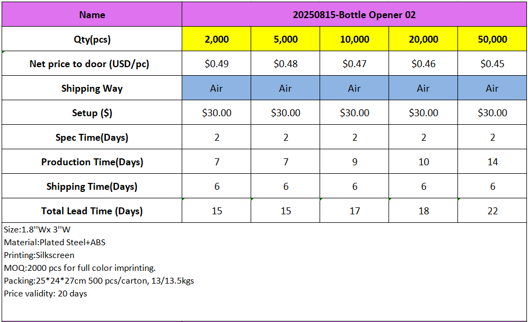Viewport: 528px width, 322px height.
Task: Click the Shipping Time(Days) row label
Action: click(92, 187)
